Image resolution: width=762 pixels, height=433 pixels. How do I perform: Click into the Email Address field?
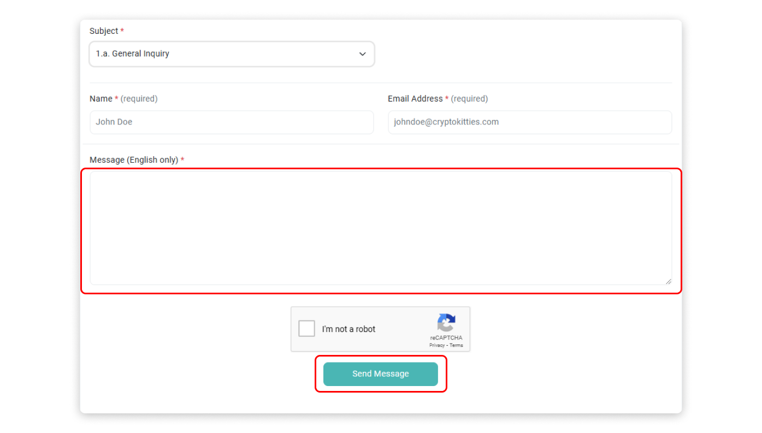[x=529, y=122]
